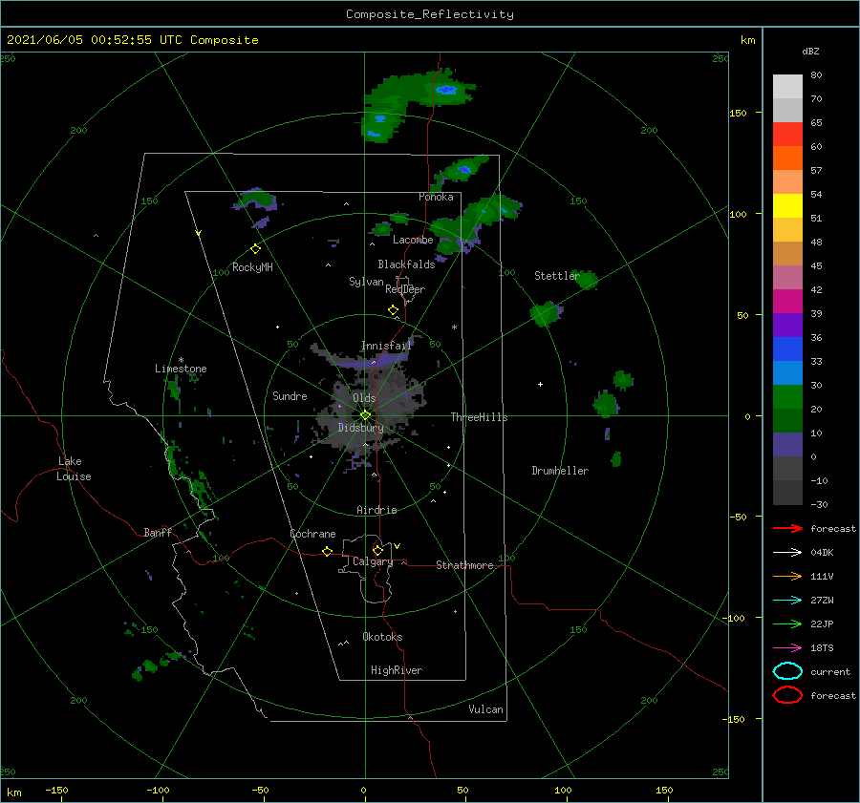The width and height of the screenshot is (860, 803).
Task: Click the yellow diamond marker near RockyMH
Action: tap(255, 249)
